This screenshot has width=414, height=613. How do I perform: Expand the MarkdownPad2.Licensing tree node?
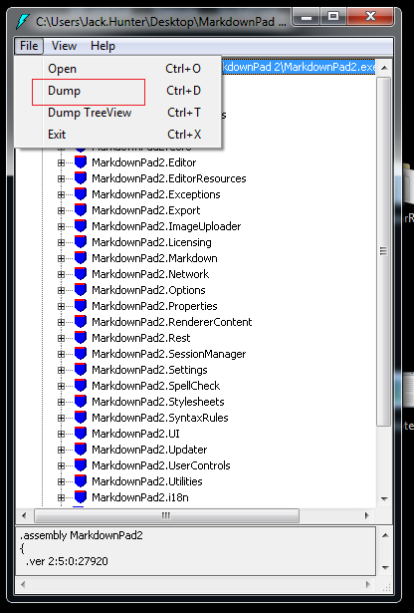(61, 242)
